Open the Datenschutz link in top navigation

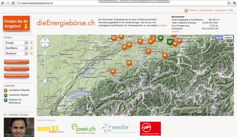coord(206,10)
